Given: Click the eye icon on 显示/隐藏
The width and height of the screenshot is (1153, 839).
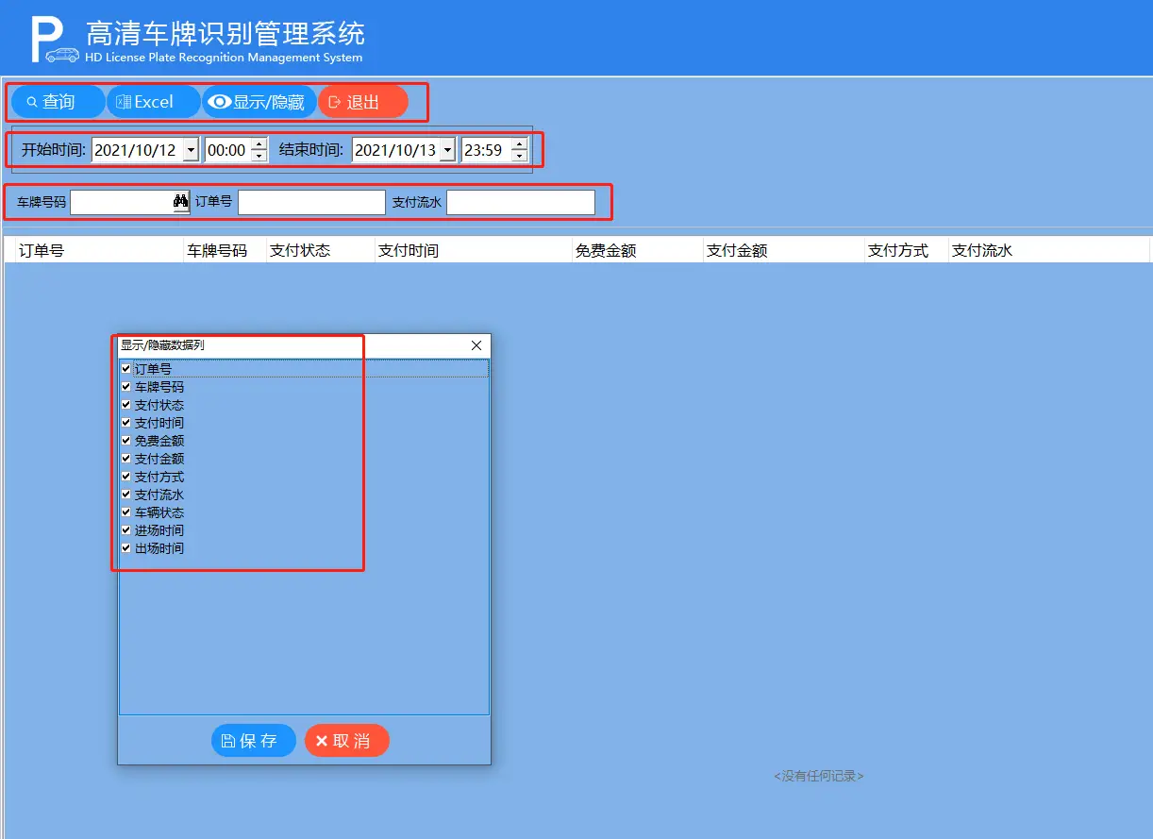Looking at the screenshot, I should point(220,101).
